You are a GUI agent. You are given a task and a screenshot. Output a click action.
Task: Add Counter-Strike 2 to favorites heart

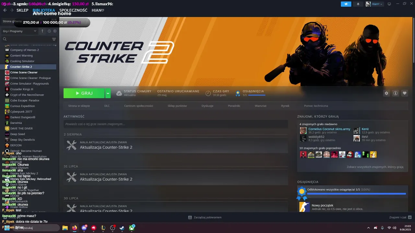coord(405,93)
